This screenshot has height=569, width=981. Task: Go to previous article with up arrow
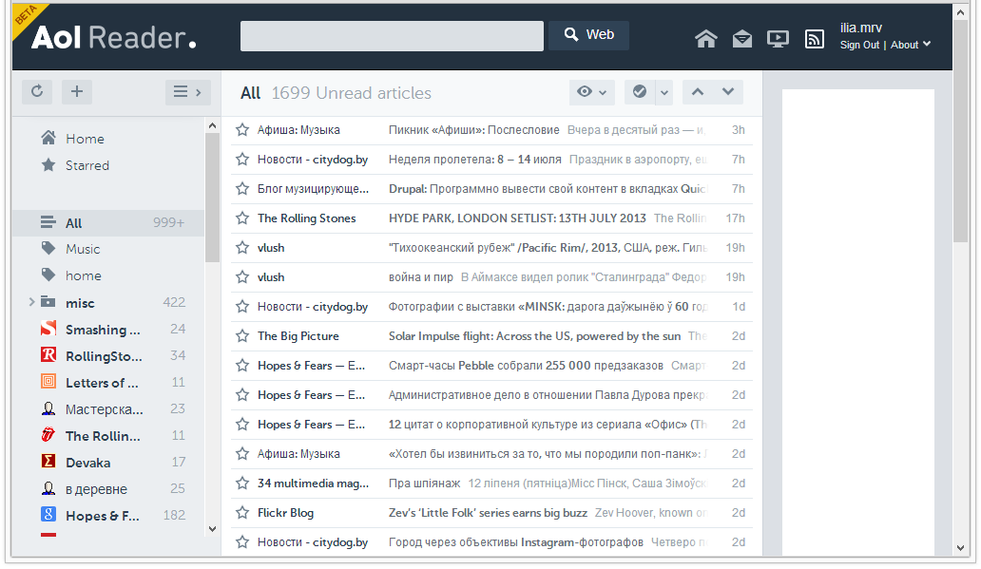(x=698, y=92)
